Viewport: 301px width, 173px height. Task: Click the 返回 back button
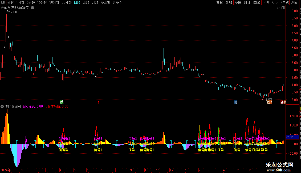(x=294, y=2)
